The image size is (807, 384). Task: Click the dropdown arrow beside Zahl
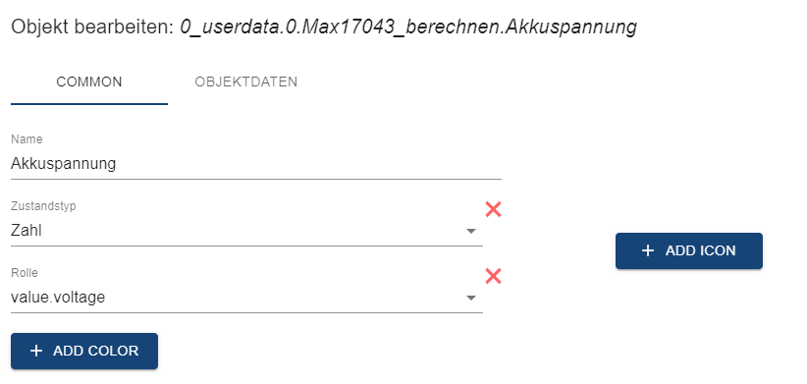(470, 231)
